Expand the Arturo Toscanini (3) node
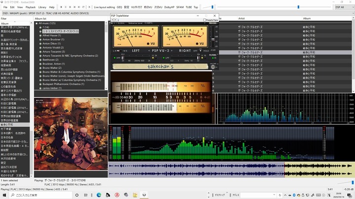Image resolution: width=355 pixels, height=199 pixels. point(40,52)
